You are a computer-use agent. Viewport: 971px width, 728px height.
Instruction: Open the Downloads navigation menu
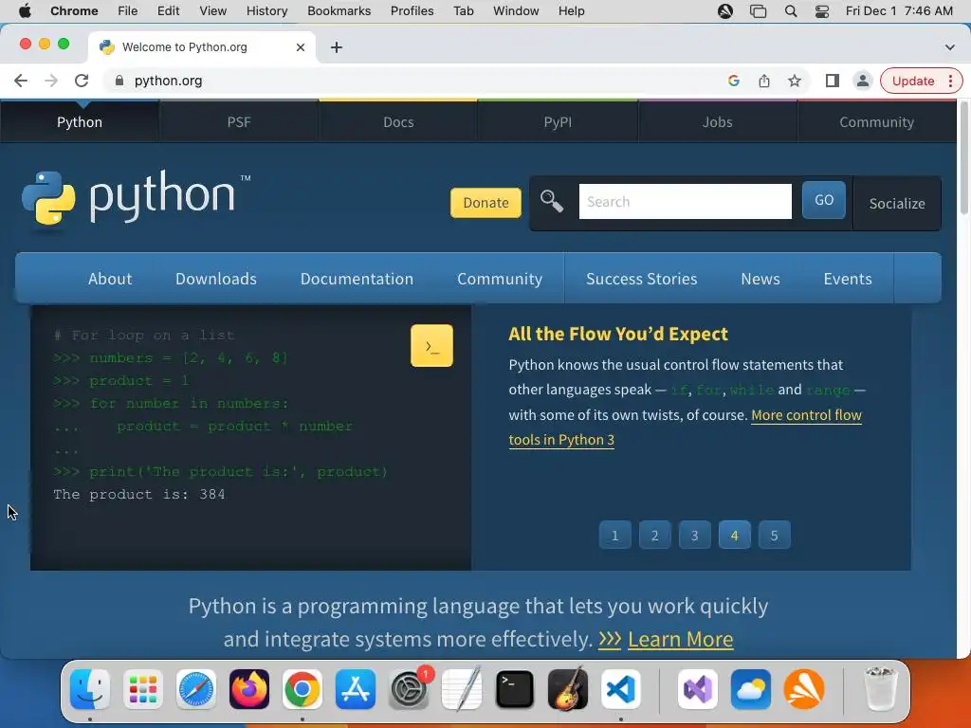(216, 279)
